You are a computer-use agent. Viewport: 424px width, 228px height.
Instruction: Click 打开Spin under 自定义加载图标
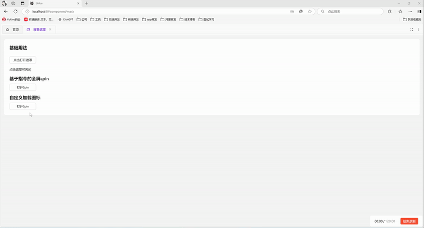point(23,106)
